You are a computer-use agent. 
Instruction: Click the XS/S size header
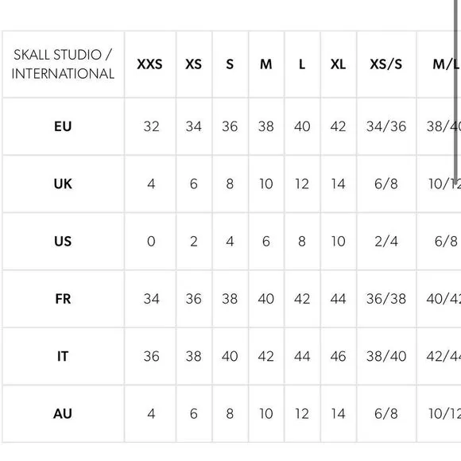pos(386,64)
